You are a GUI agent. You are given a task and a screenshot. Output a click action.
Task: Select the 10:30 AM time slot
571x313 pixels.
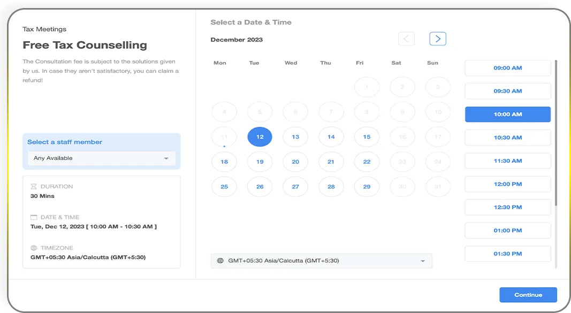(x=507, y=138)
